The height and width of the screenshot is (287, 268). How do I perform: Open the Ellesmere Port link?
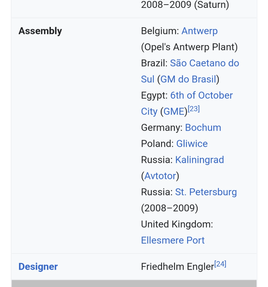(x=173, y=240)
